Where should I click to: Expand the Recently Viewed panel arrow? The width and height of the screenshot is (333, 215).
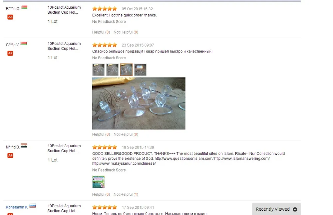tap(295, 209)
